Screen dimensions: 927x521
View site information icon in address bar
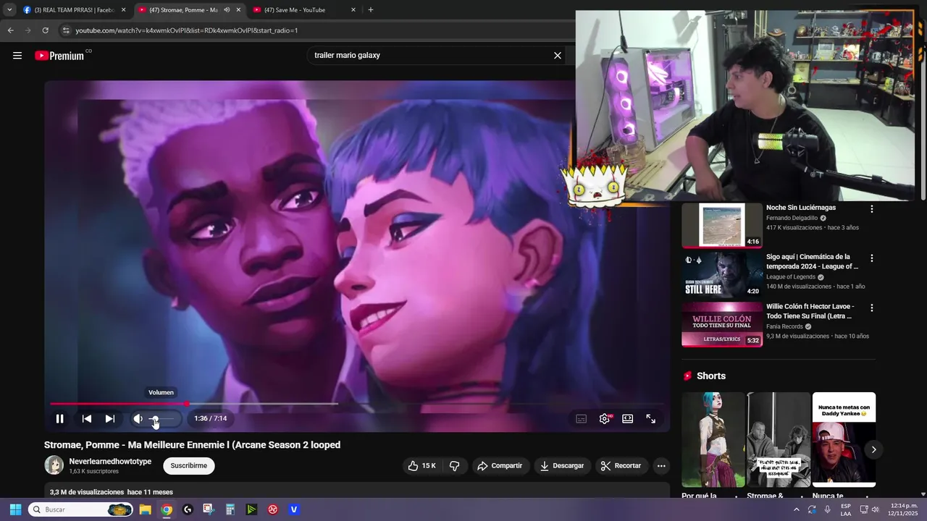(66, 30)
